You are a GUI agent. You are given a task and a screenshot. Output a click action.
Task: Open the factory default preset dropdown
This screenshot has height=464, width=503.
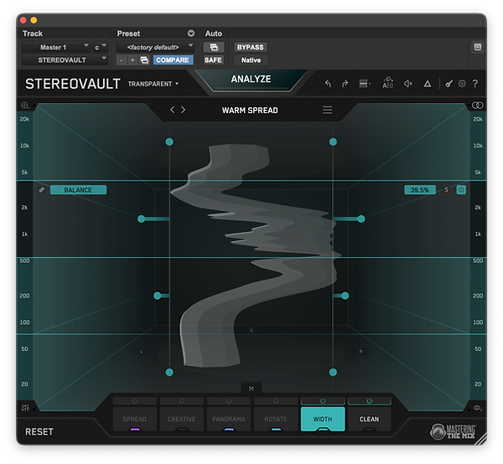click(x=155, y=47)
